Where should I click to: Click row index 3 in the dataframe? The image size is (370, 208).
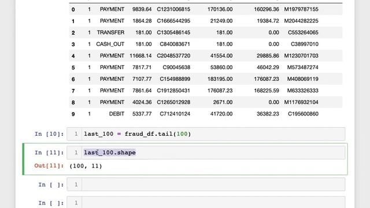(x=73, y=44)
